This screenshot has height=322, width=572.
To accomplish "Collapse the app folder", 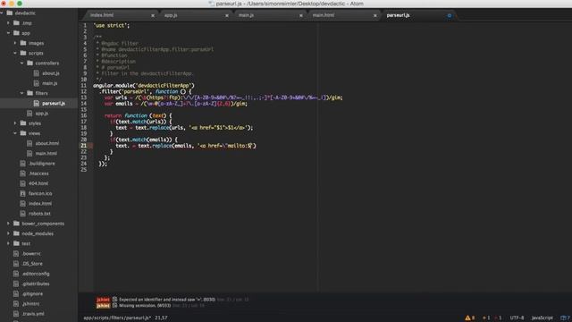I will click(x=8, y=33).
